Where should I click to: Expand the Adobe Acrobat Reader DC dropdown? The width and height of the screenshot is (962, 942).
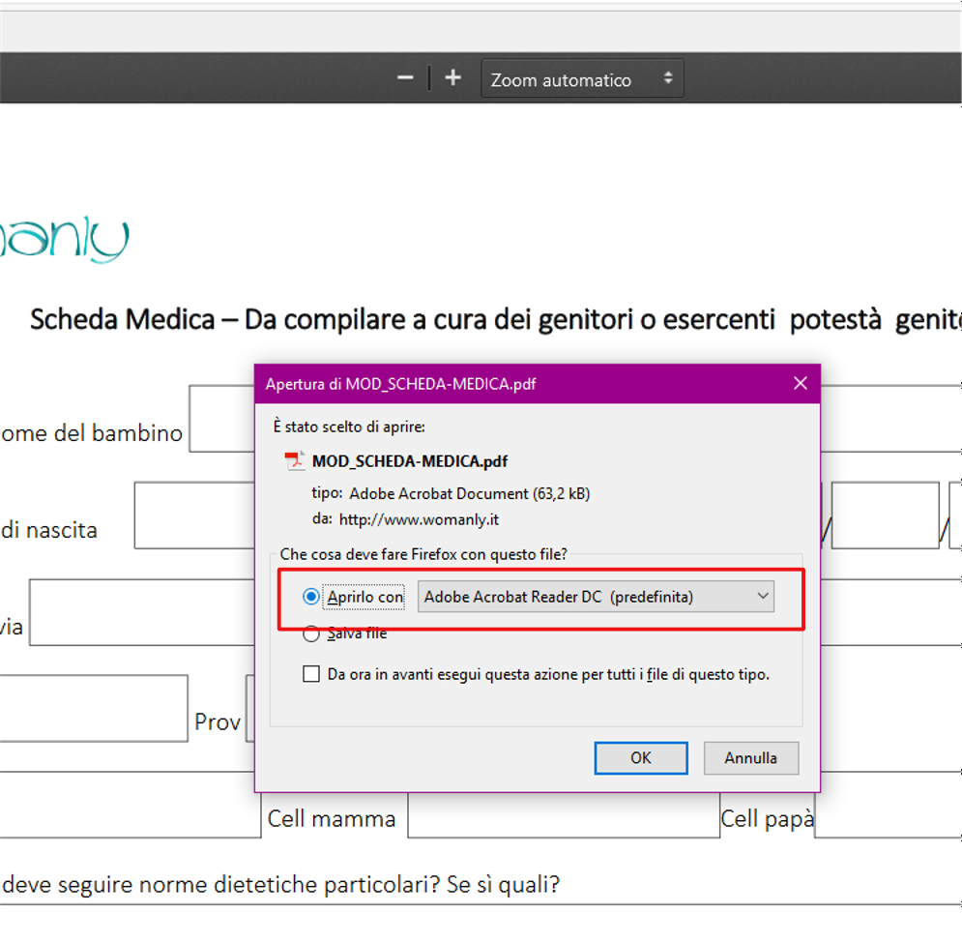point(596,597)
